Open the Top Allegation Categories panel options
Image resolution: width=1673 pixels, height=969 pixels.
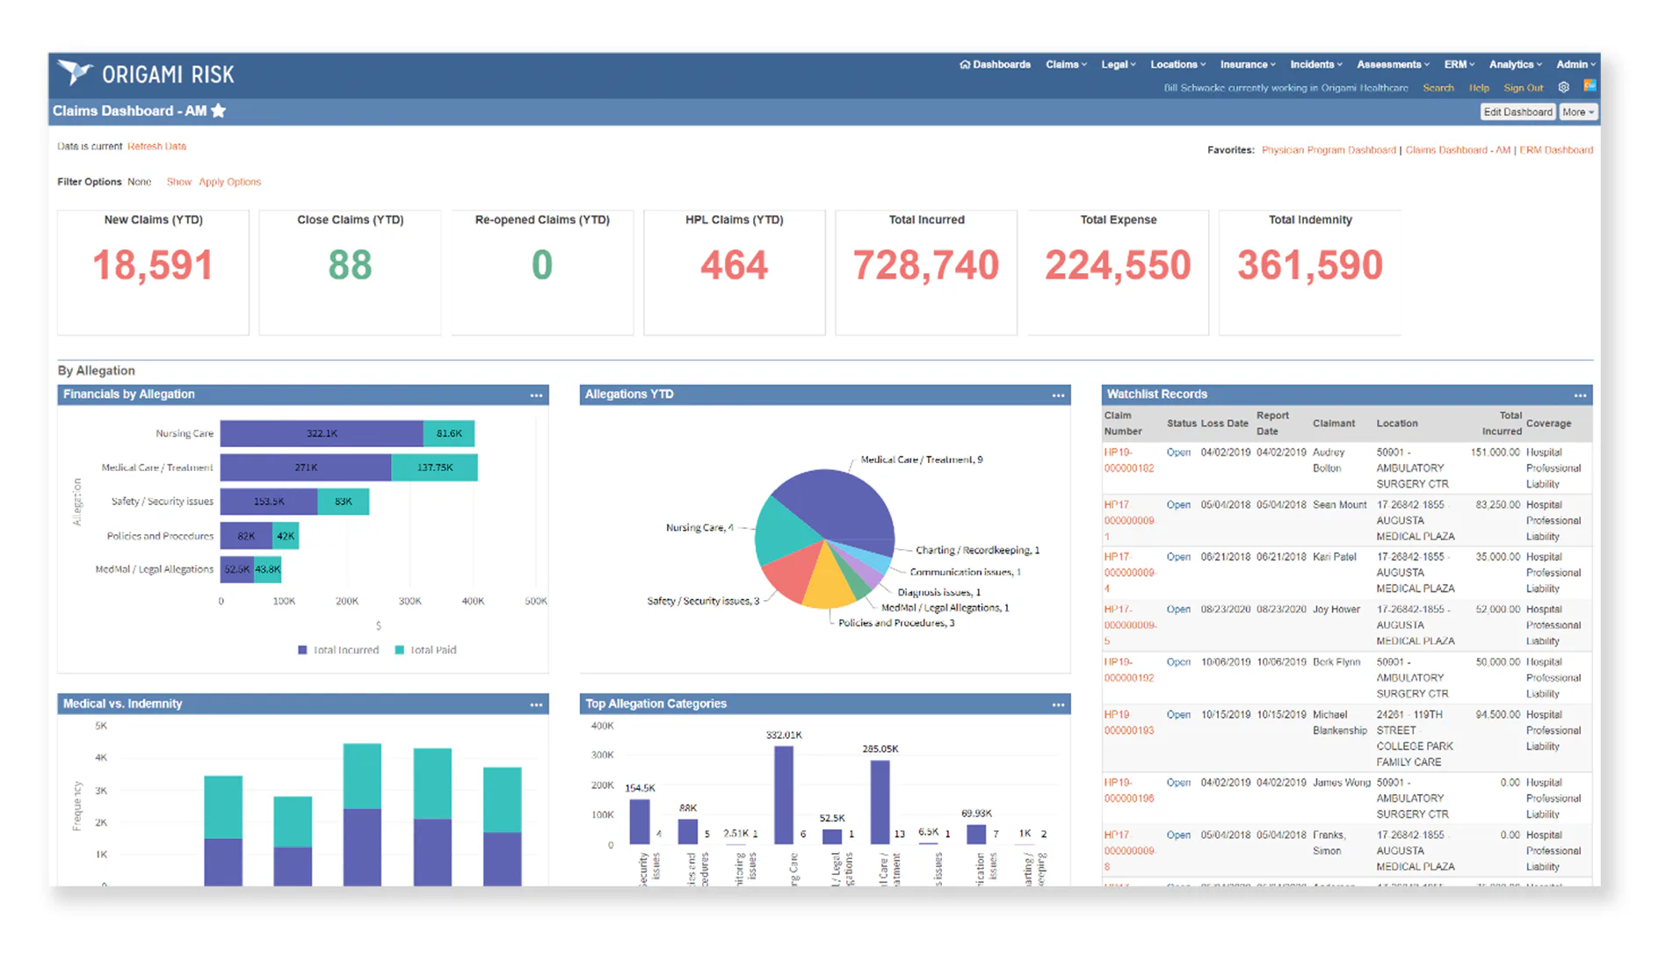click(1058, 705)
